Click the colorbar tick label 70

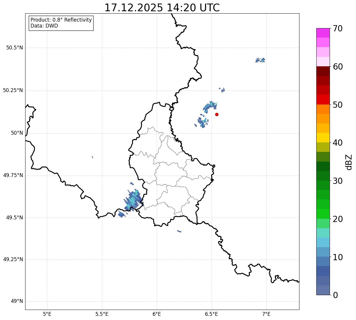coord(337,29)
